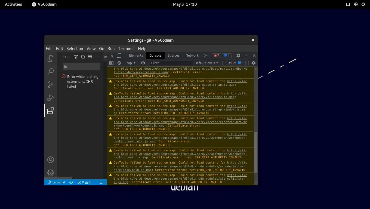Activate the DevTools inspect element picker
This screenshot has height=209, width=370.
click(112, 56)
